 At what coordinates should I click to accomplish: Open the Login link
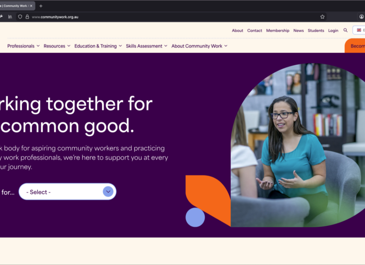pyautogui.click(x=333, y=30)
